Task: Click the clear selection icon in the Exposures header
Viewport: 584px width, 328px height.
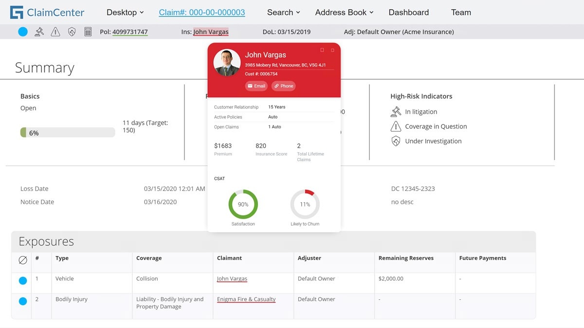Action: point(22,260)
